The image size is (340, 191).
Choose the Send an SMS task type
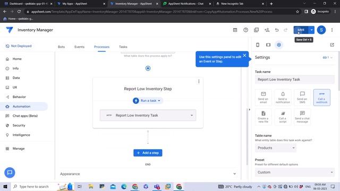[x=302, y=98]
